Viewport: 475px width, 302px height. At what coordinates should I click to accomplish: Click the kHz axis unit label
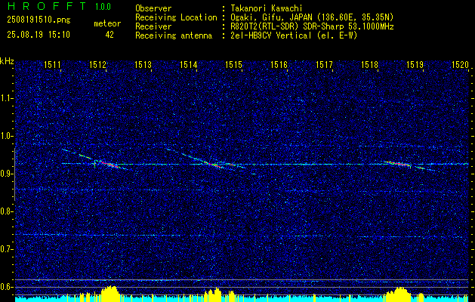[7, 61]
